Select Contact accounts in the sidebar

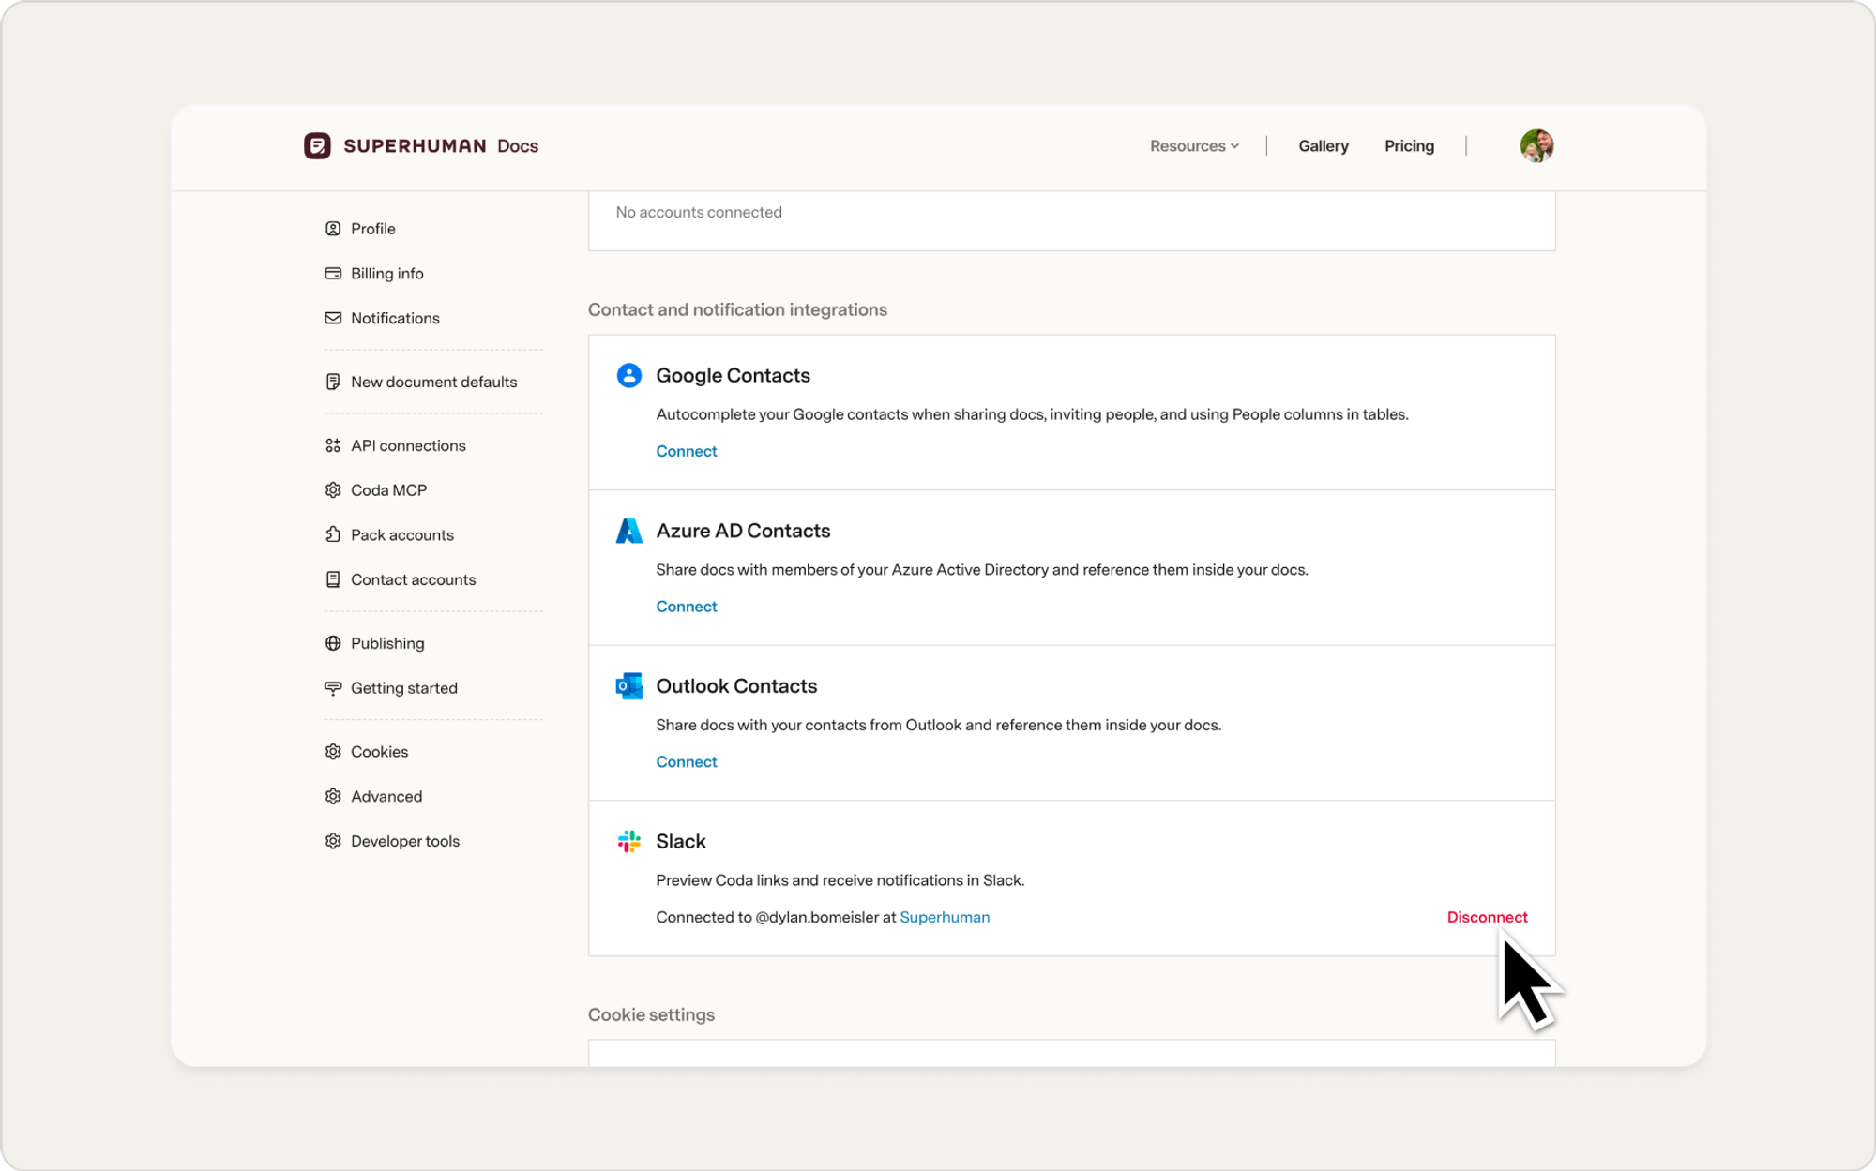[x=414, y=579]
